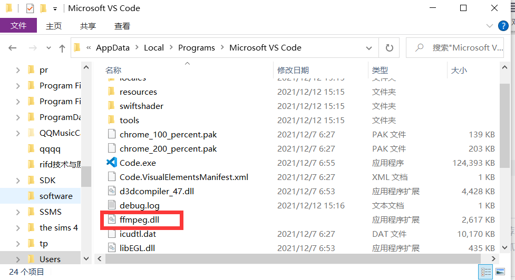Viewport: 515px width, 280px height.
Task: Expand the pr folder in the tree
Action: [x=18, y=70]
